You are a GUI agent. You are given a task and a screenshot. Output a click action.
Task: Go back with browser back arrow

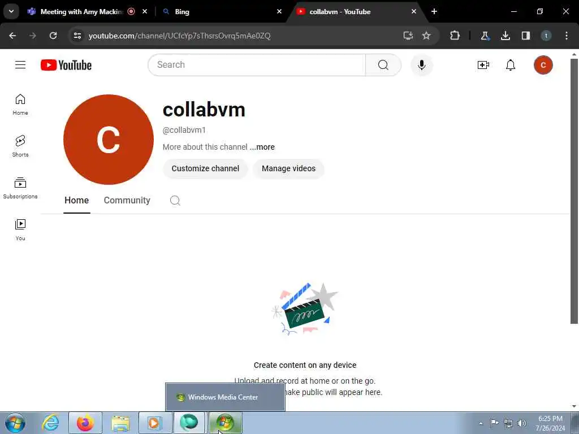tap(12, 36)
